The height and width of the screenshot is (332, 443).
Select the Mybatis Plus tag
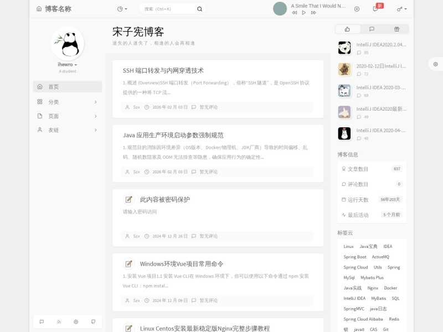coord(372,278)
